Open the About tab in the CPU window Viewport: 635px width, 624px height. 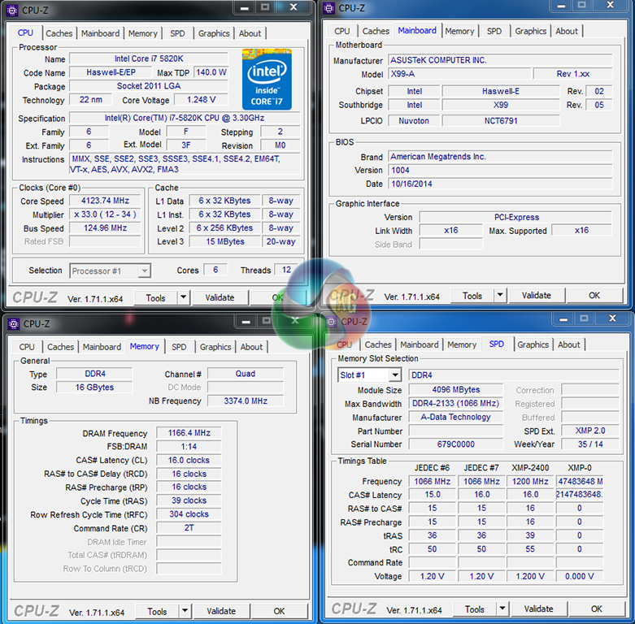pos(250,33)
